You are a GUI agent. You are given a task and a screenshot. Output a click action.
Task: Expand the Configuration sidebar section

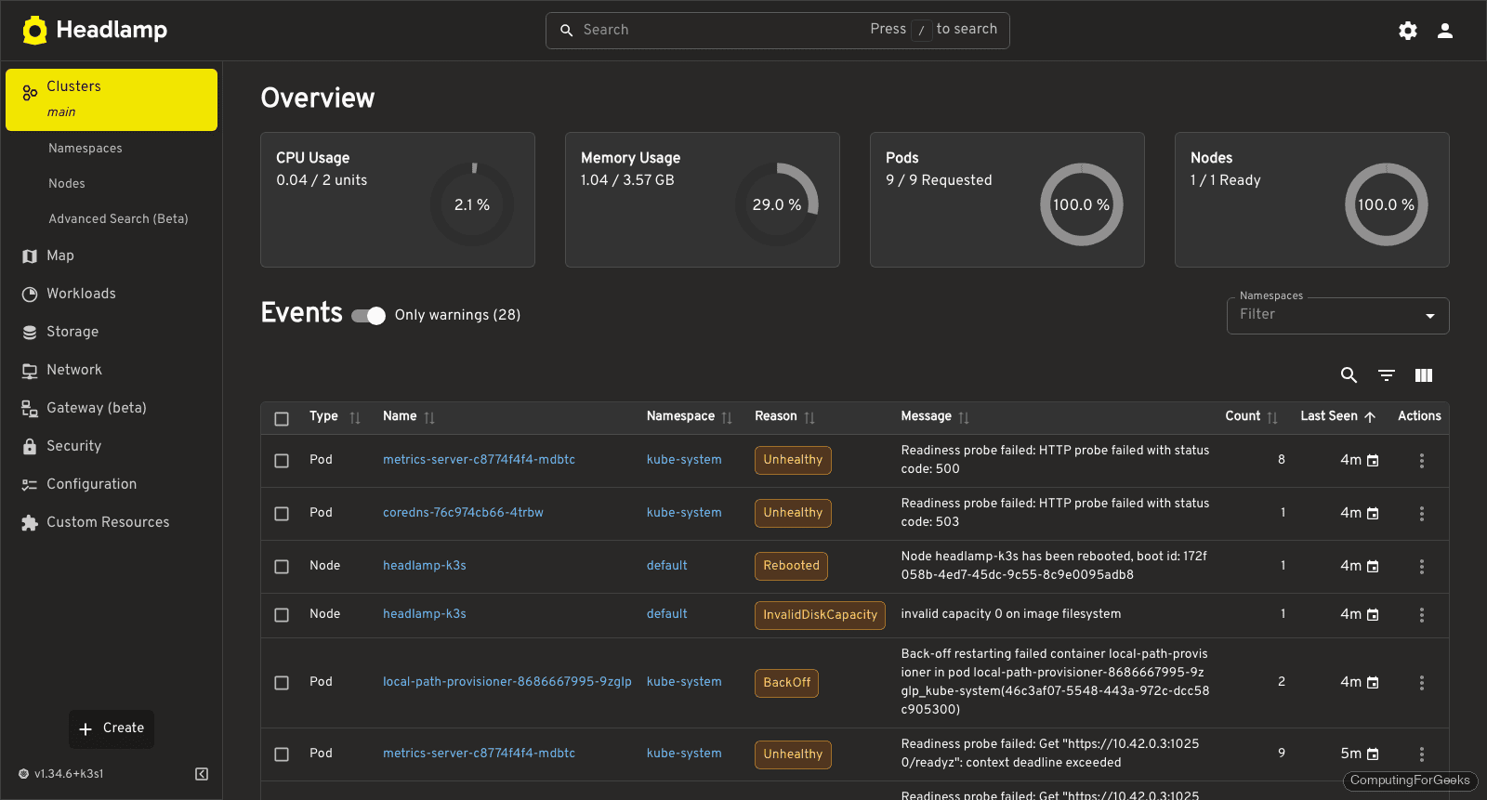pyautogui.click(x=112, y=484)
